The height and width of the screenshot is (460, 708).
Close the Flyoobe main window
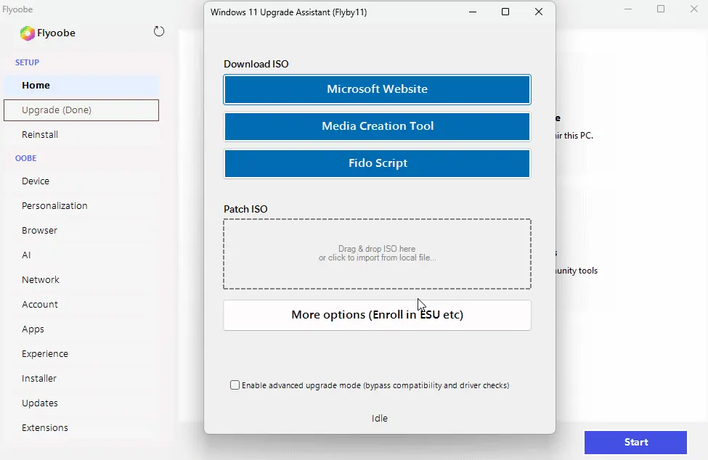tap(694, 9)
